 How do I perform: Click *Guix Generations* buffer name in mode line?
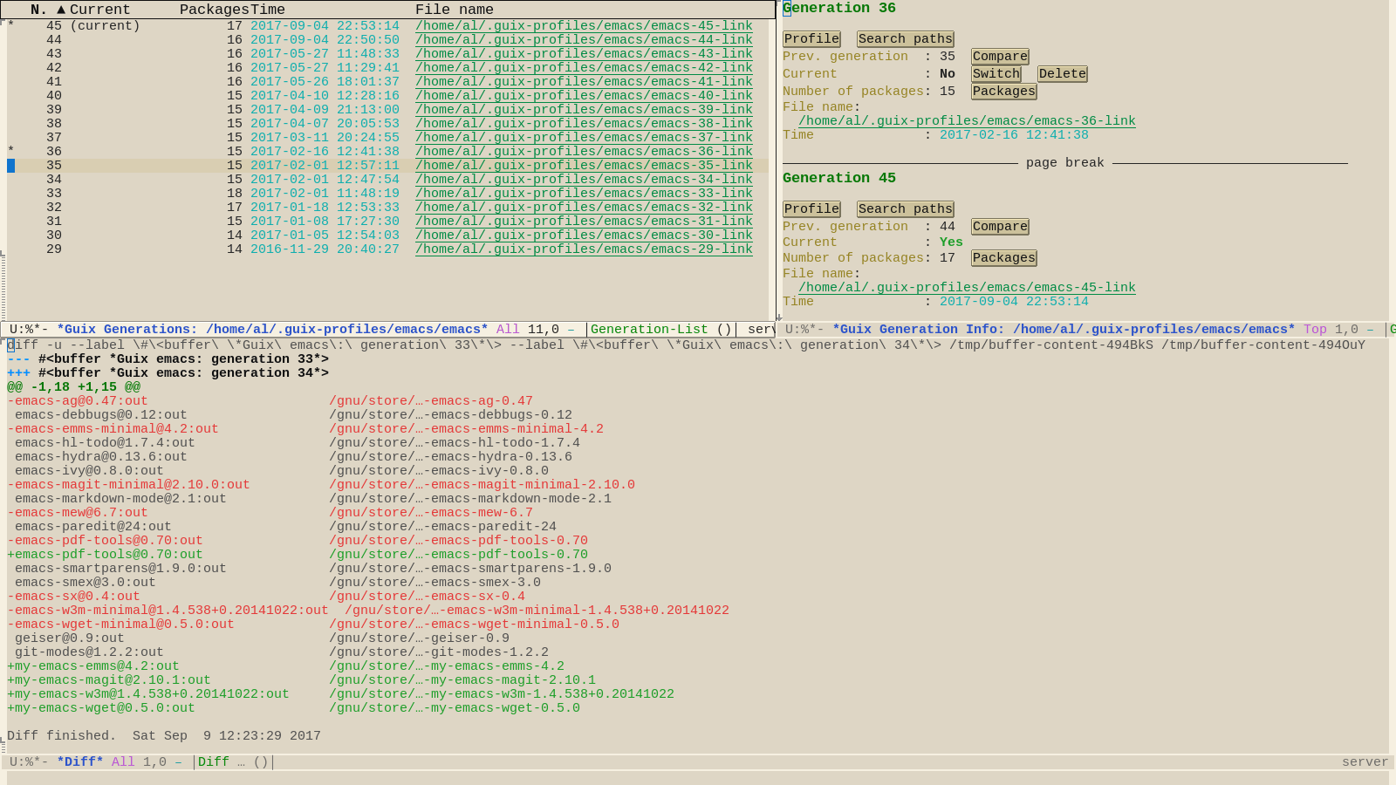pyautogui.click(x=272, y=330)
